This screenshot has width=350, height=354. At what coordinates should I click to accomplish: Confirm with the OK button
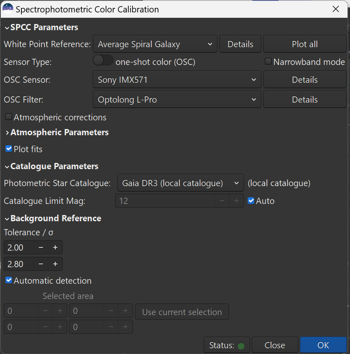pos(323,345)
